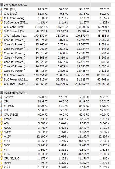Select the System temperature row
This screenshot has height=169, width=115.
tap(56, 97)
